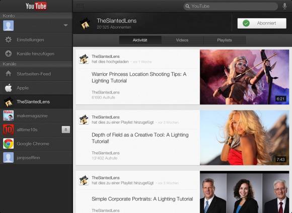Open the alltime10s channel with 8 badge

pos(36,130)
